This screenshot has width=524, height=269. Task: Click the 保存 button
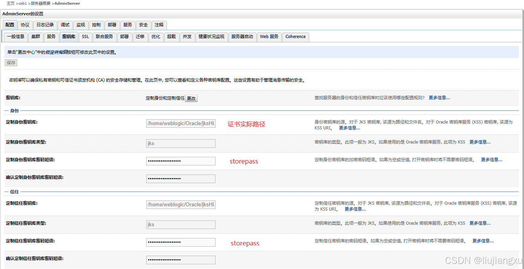pyautogui.click(x=11, y=63)
